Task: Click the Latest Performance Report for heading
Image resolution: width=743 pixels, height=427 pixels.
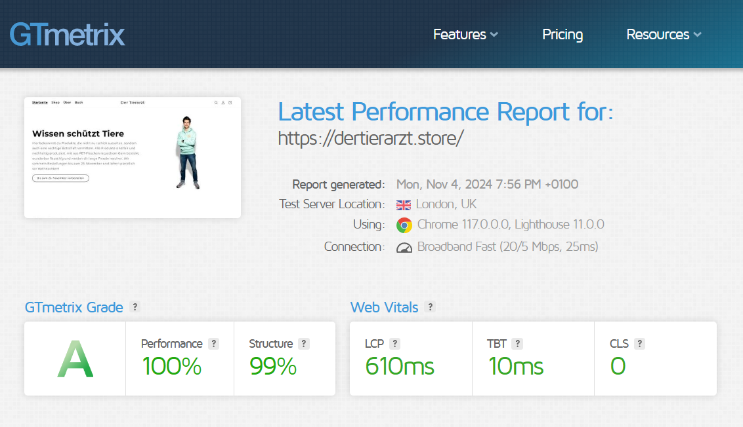Action: pyautogui.click(x=446, y=112)
